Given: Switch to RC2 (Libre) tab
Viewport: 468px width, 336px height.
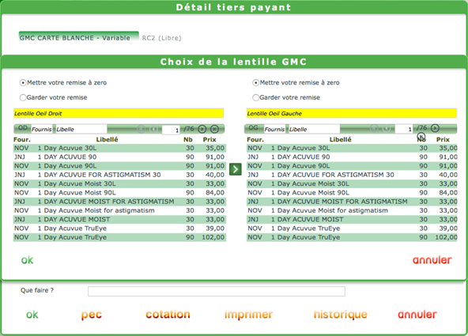Looking at the screenshot, I should pos(161,38).
